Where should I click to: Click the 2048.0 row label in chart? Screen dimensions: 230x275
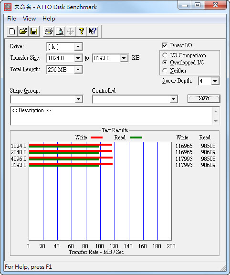tap(19, 152)
